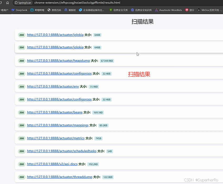223x184 pixels.
Task: Click the 200 badge on api-docs row
Action: point(22,164)
